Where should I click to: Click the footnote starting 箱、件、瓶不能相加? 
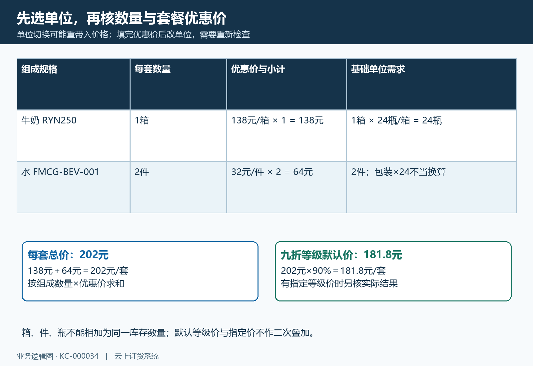168,333
